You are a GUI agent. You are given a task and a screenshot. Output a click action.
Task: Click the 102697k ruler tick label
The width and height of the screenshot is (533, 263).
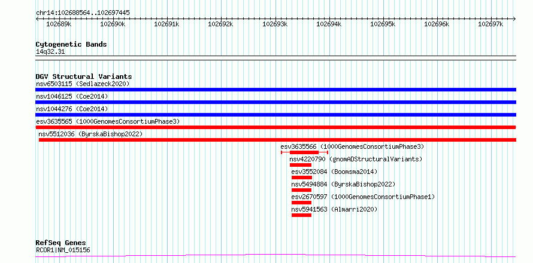tap(490, 24)
